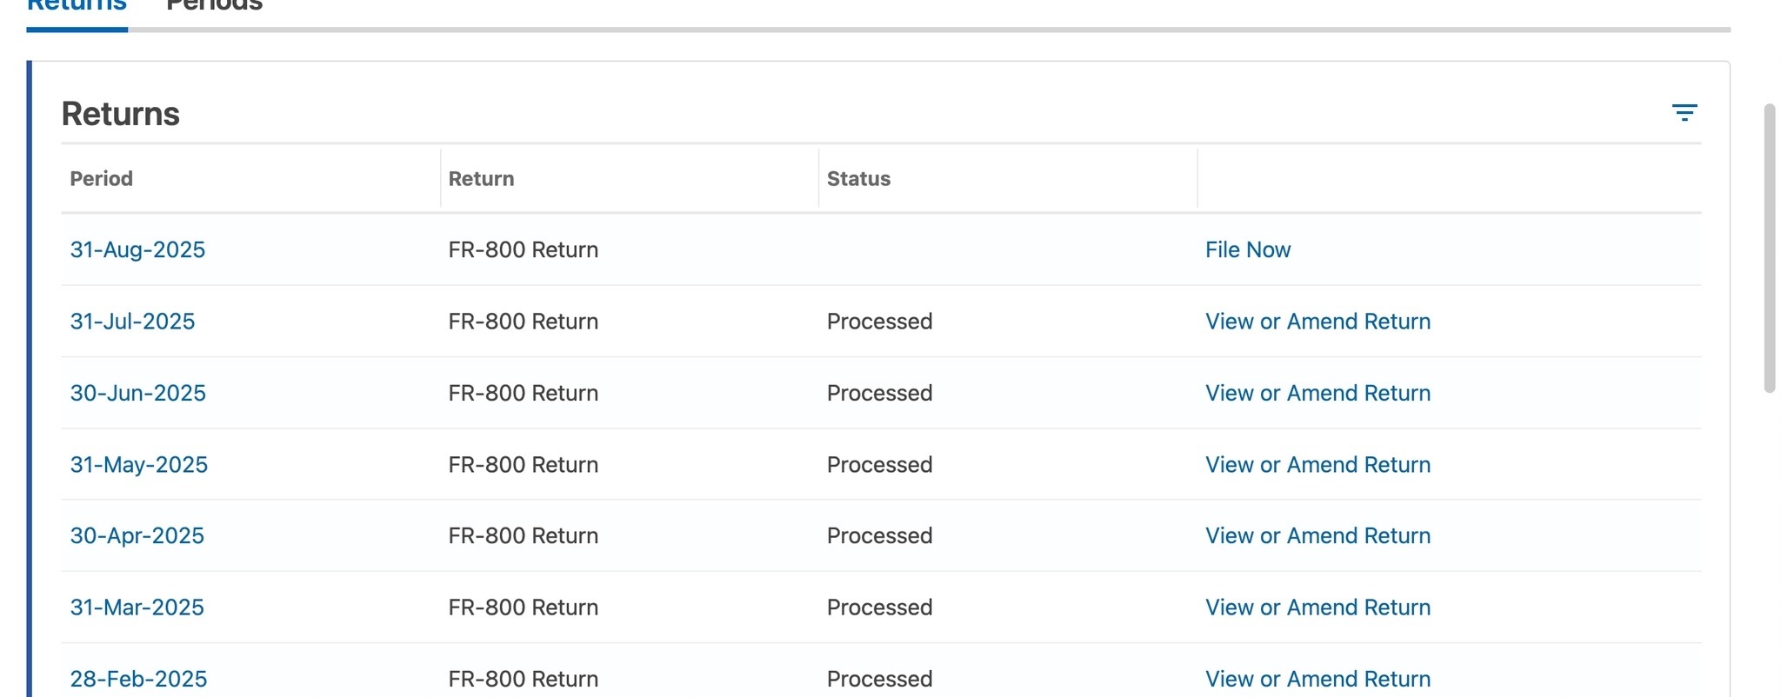The height and width of the screenshot is (697, 1781).
Task: View or amend the 28-Feb-2025 return
Action: point(1317,679)
